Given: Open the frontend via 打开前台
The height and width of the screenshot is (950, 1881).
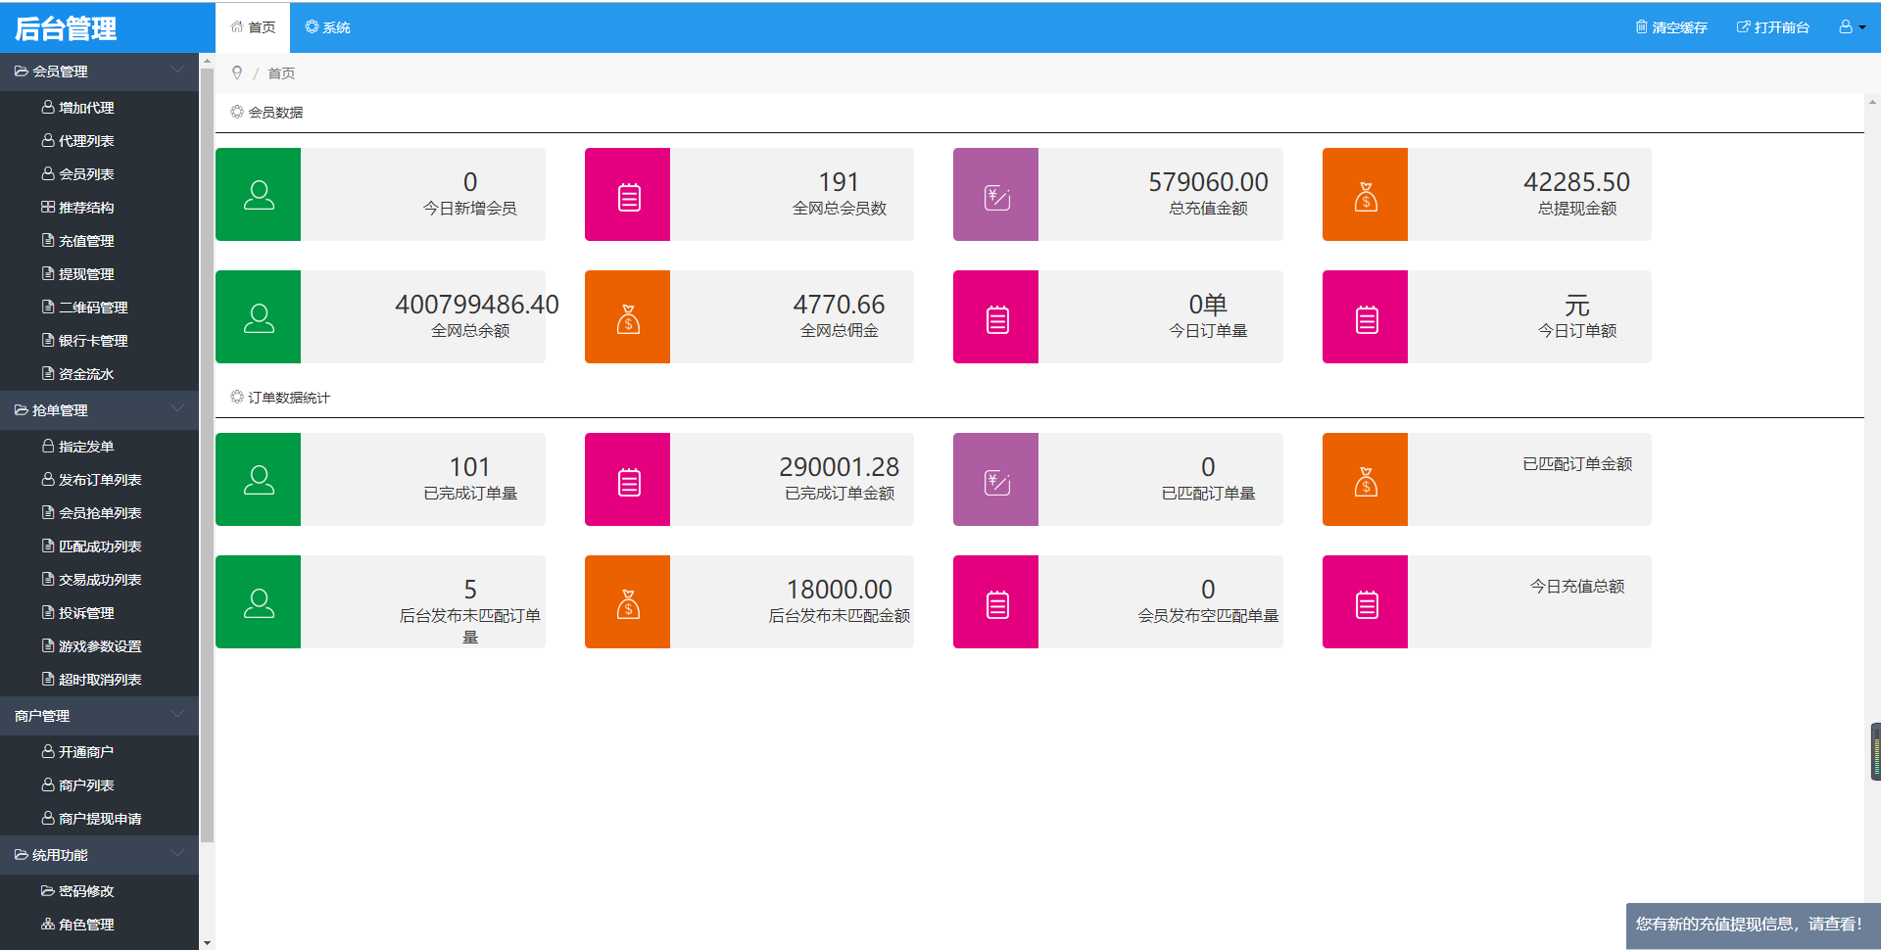Looking at the screenshot, I should pos(1773,27).
